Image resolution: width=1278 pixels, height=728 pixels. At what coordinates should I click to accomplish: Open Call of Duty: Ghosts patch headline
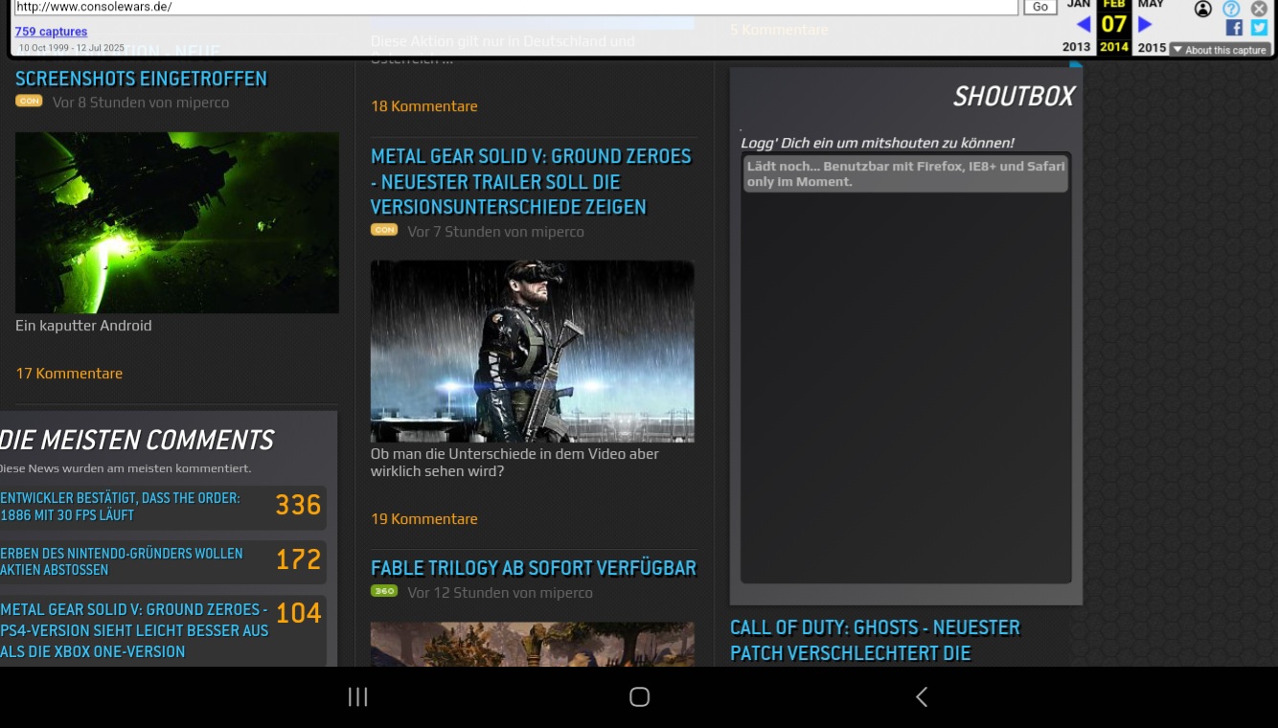[x=875, y=640]
